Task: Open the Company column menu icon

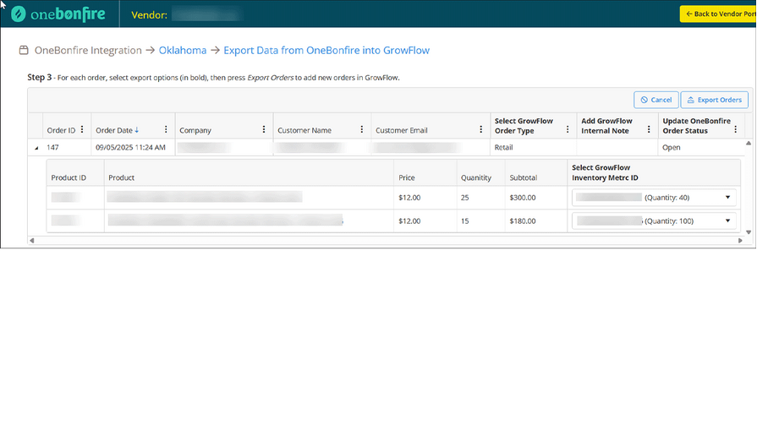Action: click(x=264, y=130)
